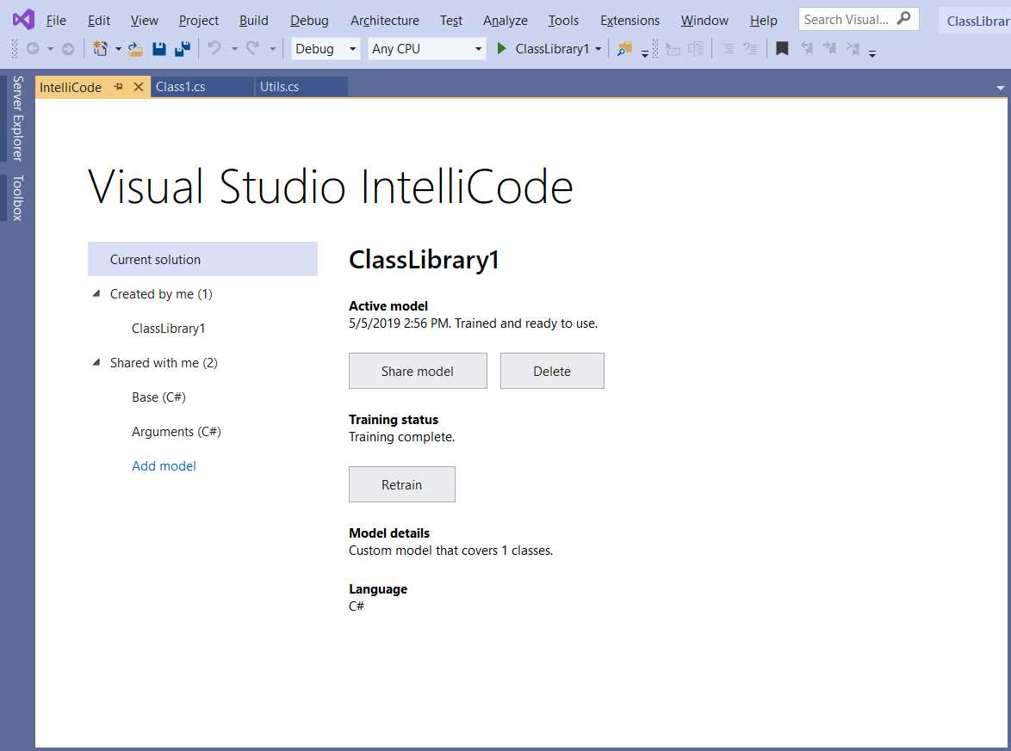Click the Retrain button
Image resolution: width=1011 pixels, height=751 pixels.
click(x=401, y=483)
